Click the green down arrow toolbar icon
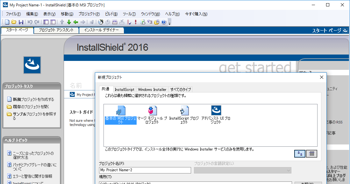The width and height of the screenshot is (350, 184). point(69,22)
